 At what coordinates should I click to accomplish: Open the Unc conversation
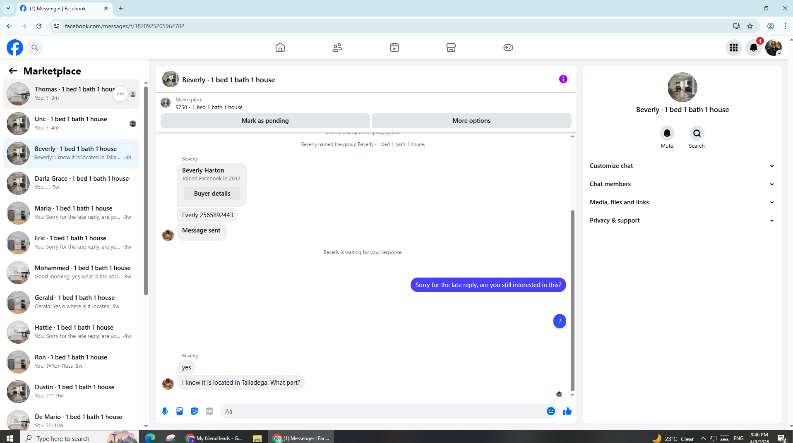click(71, 124)
